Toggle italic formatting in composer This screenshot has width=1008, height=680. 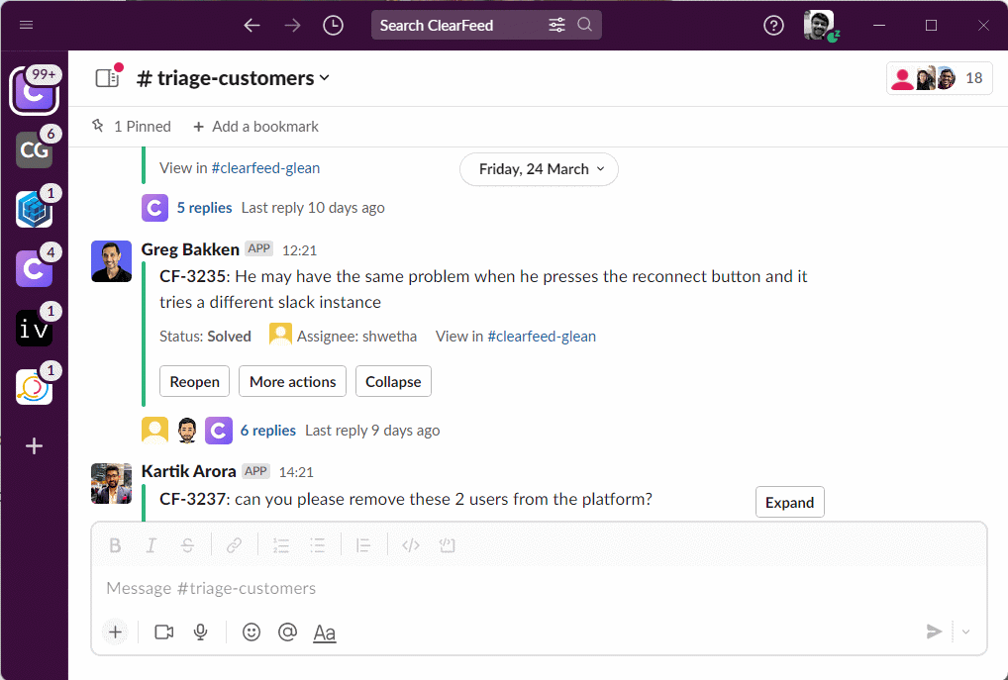coord(151,545)
